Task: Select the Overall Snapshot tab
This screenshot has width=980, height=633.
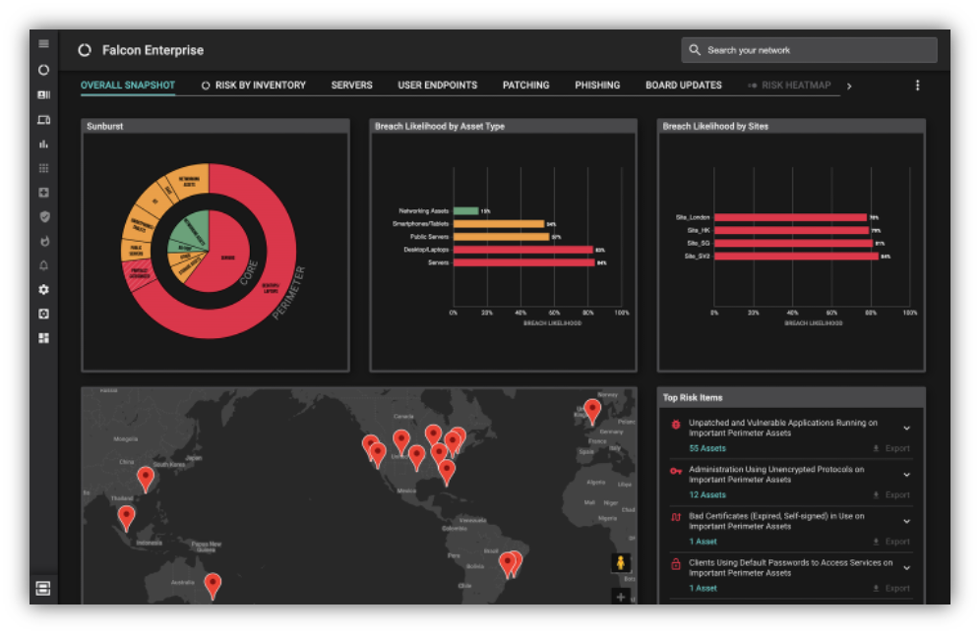Action: [128, 85]
